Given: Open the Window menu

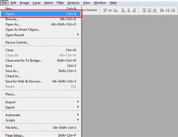Looking at the screenshot, I should click(100, 3).
